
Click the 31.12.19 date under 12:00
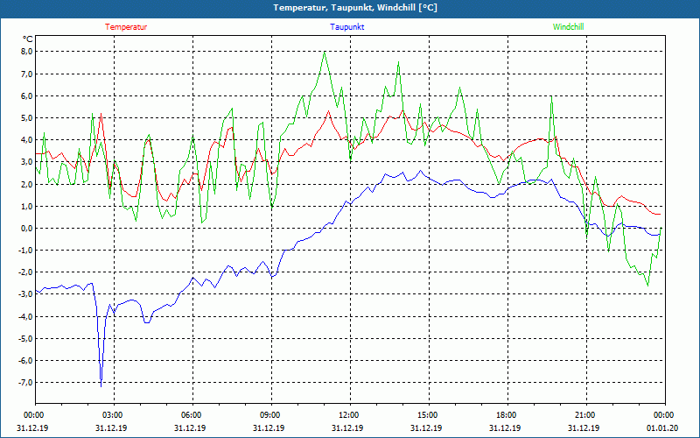(347, 427)
